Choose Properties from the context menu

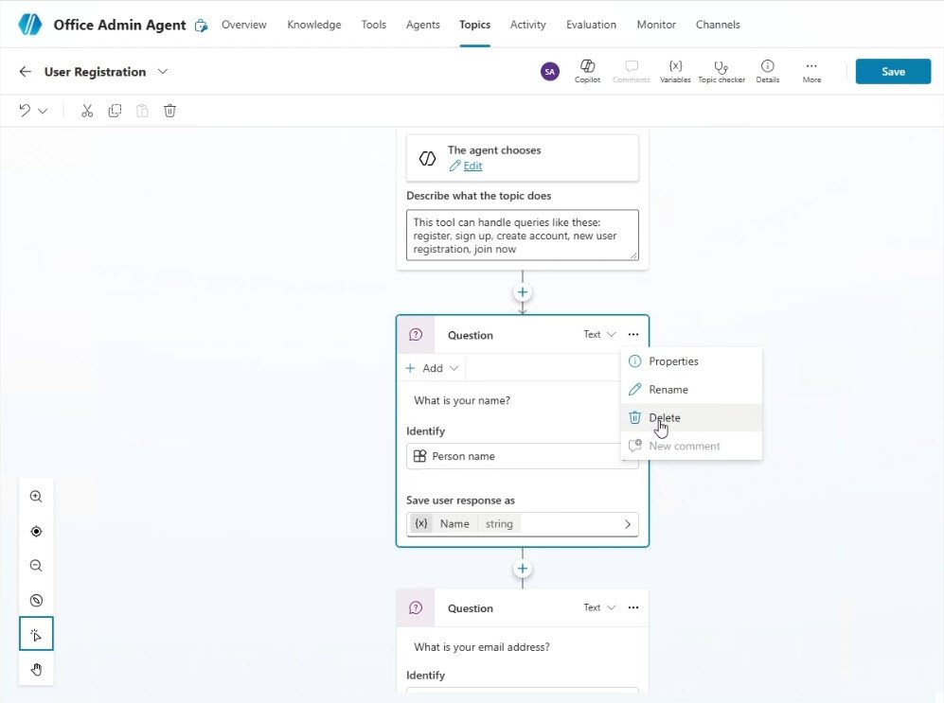(x=691, y=361)
